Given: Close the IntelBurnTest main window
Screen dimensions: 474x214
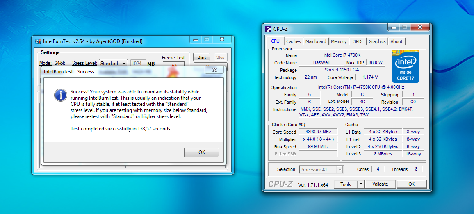Looking at the screenshot, I should [x=222, y=40].
